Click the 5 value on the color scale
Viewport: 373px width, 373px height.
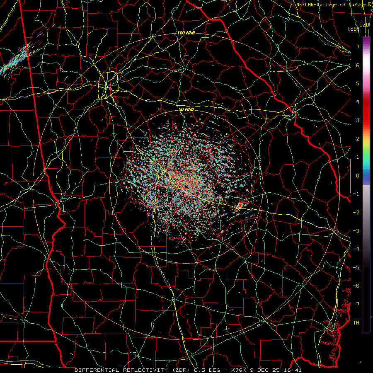point(358,83)
